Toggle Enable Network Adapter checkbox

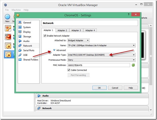(x=45, y=36)
